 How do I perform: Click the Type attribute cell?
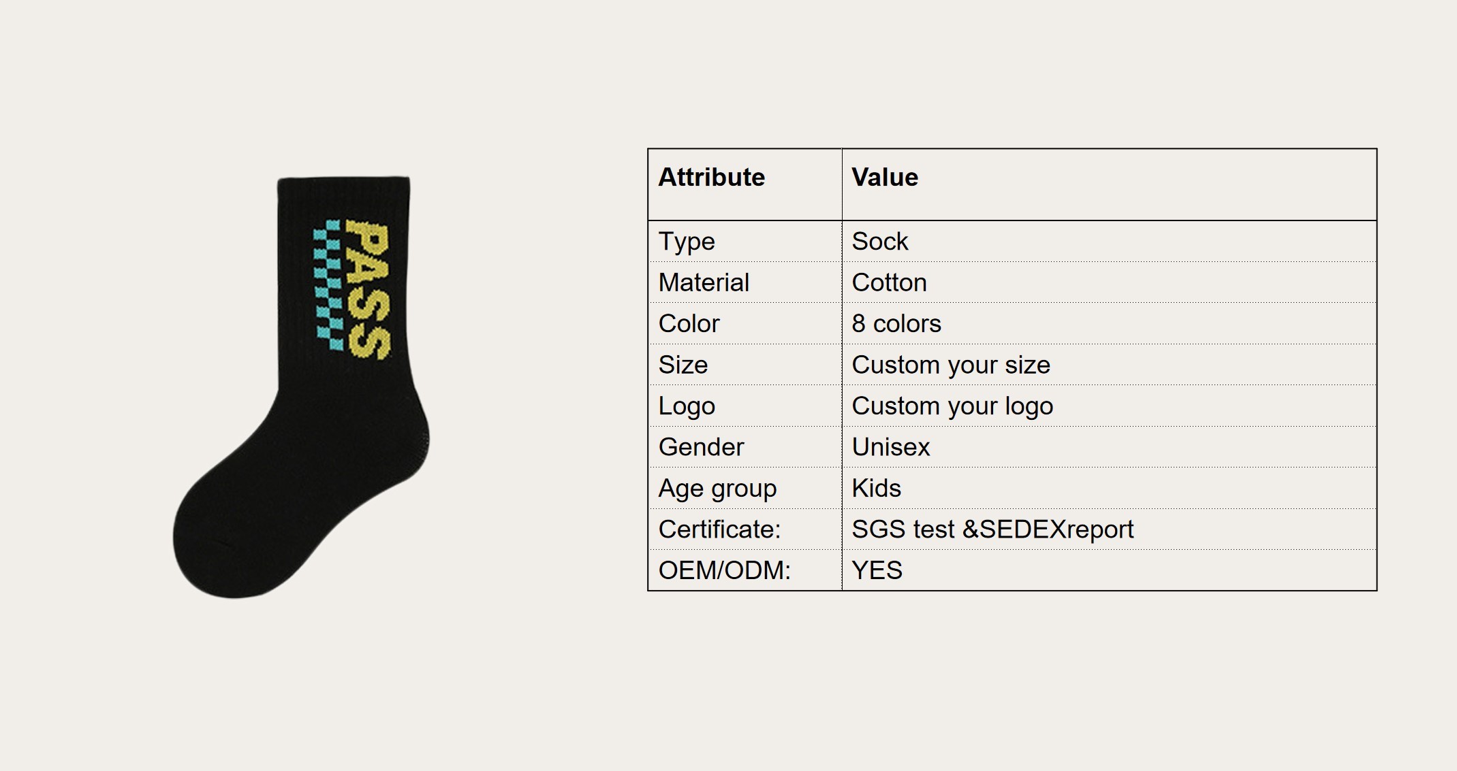tap(745, 241)
